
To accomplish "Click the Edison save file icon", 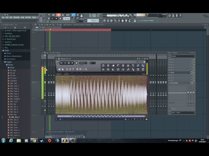I will pyautogui.click(x=59, y=69).
